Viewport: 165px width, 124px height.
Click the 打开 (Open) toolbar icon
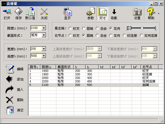coord(7,14)
